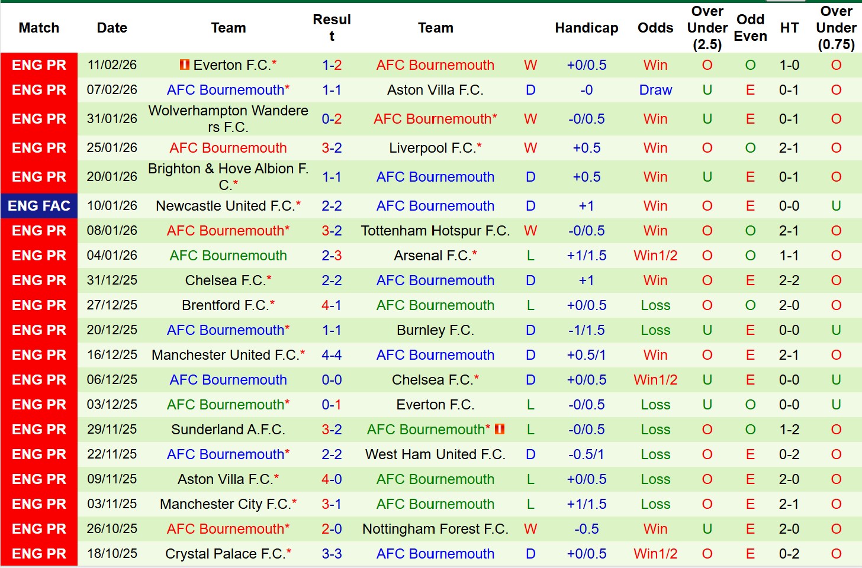Select the Crystal Palace F.C. team link

pyautogui.click(x=225, y=554)
